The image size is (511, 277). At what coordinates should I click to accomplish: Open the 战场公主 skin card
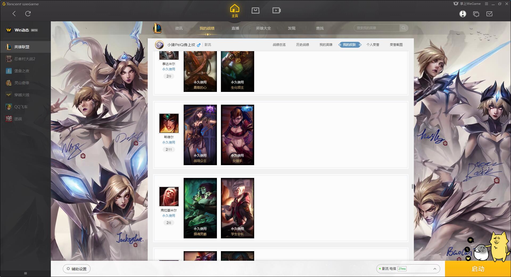tap(200, 135)
